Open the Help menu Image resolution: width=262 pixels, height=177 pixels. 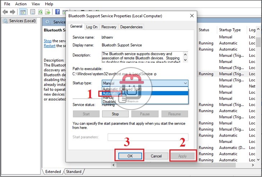coord(49,4)
